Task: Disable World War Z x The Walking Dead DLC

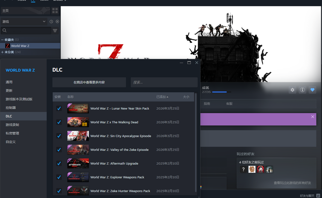Action: [x=59, y=122]
